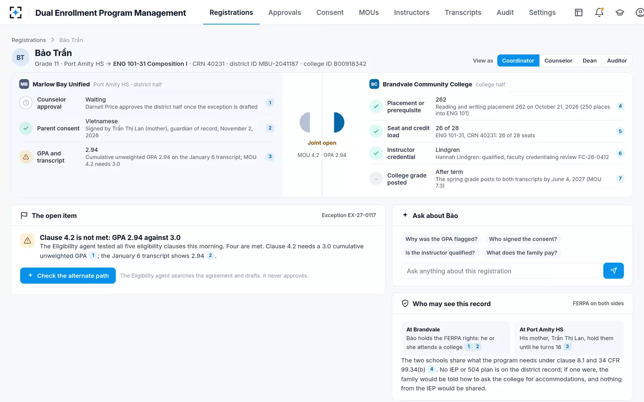The height and width of the screenshot is (402, 644).
Task: Switch view to Counselor
Action: point(558,61)
